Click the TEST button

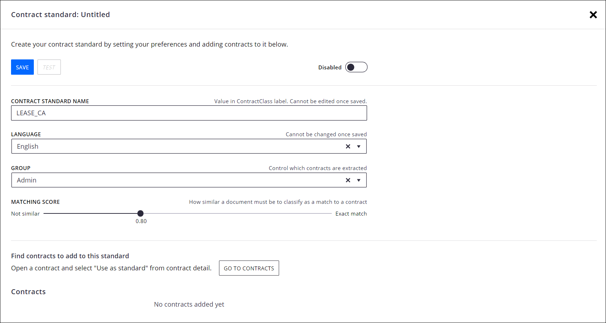(x=49, y=67)
